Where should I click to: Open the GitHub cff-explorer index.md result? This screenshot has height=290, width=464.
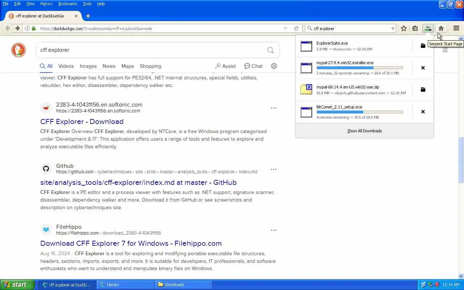pyautogui.click(x=138, y=182)
